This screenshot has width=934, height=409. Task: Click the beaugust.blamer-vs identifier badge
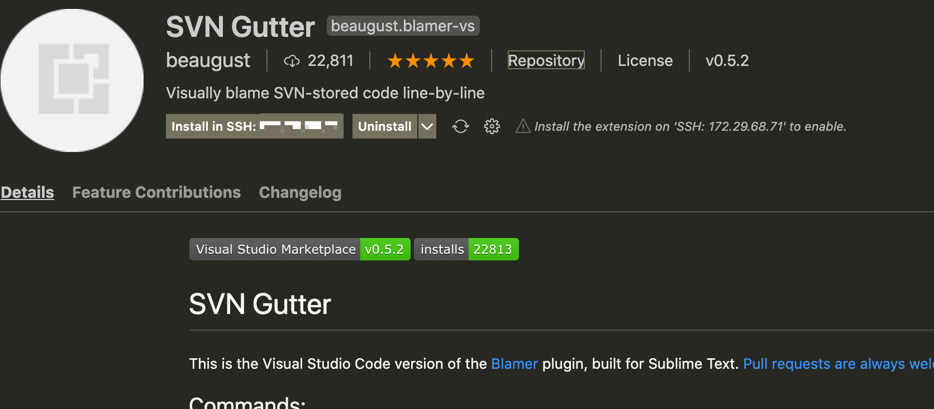click(x=403, y=26)
